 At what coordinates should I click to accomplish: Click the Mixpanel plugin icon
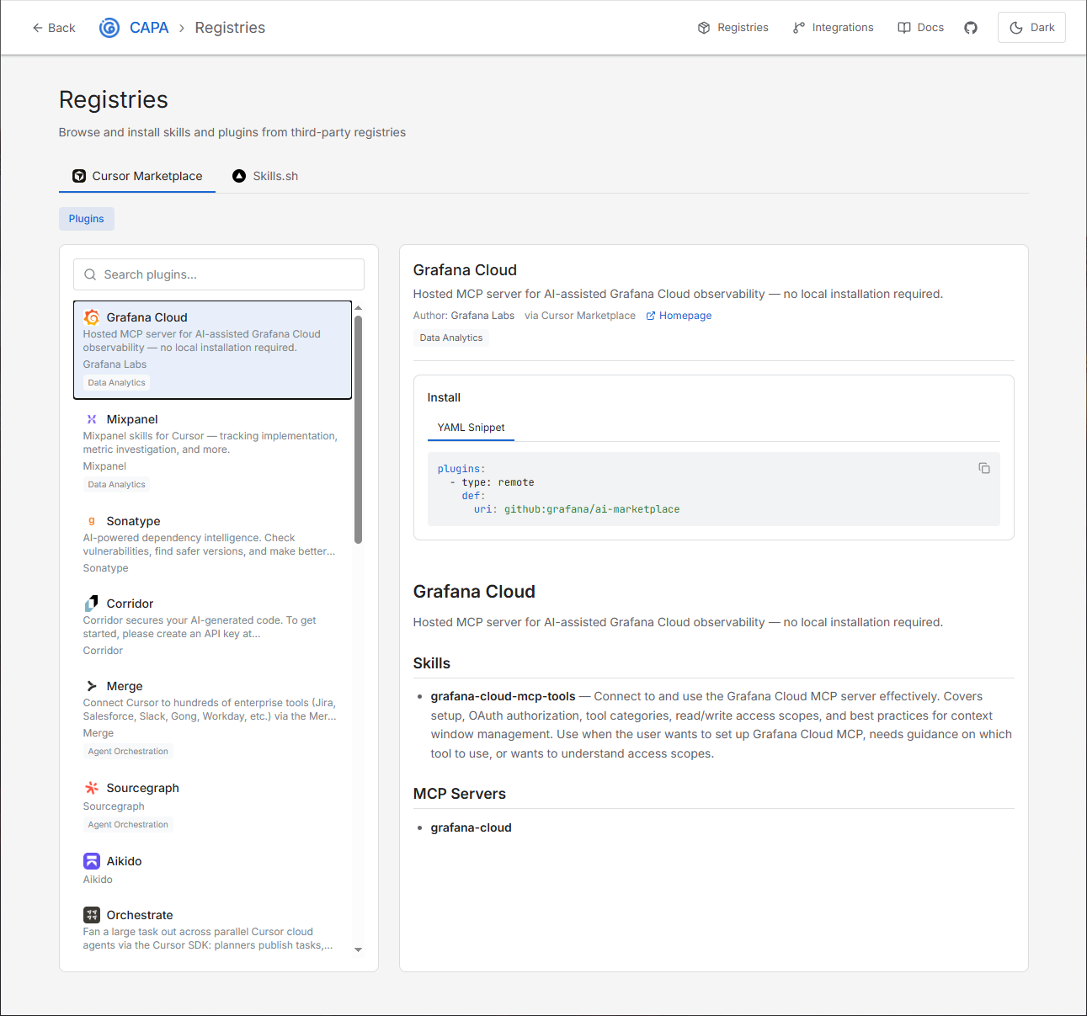pyautogui.click(x=92, y=419)
